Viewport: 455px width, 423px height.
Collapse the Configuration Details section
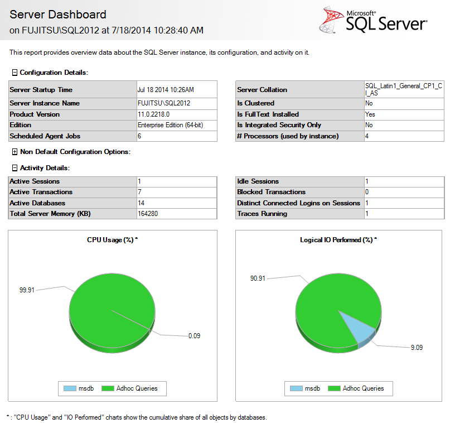pyautogui.click(x=14, y=73)
